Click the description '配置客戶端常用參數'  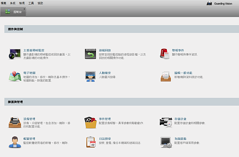click(x=187, y=143)
